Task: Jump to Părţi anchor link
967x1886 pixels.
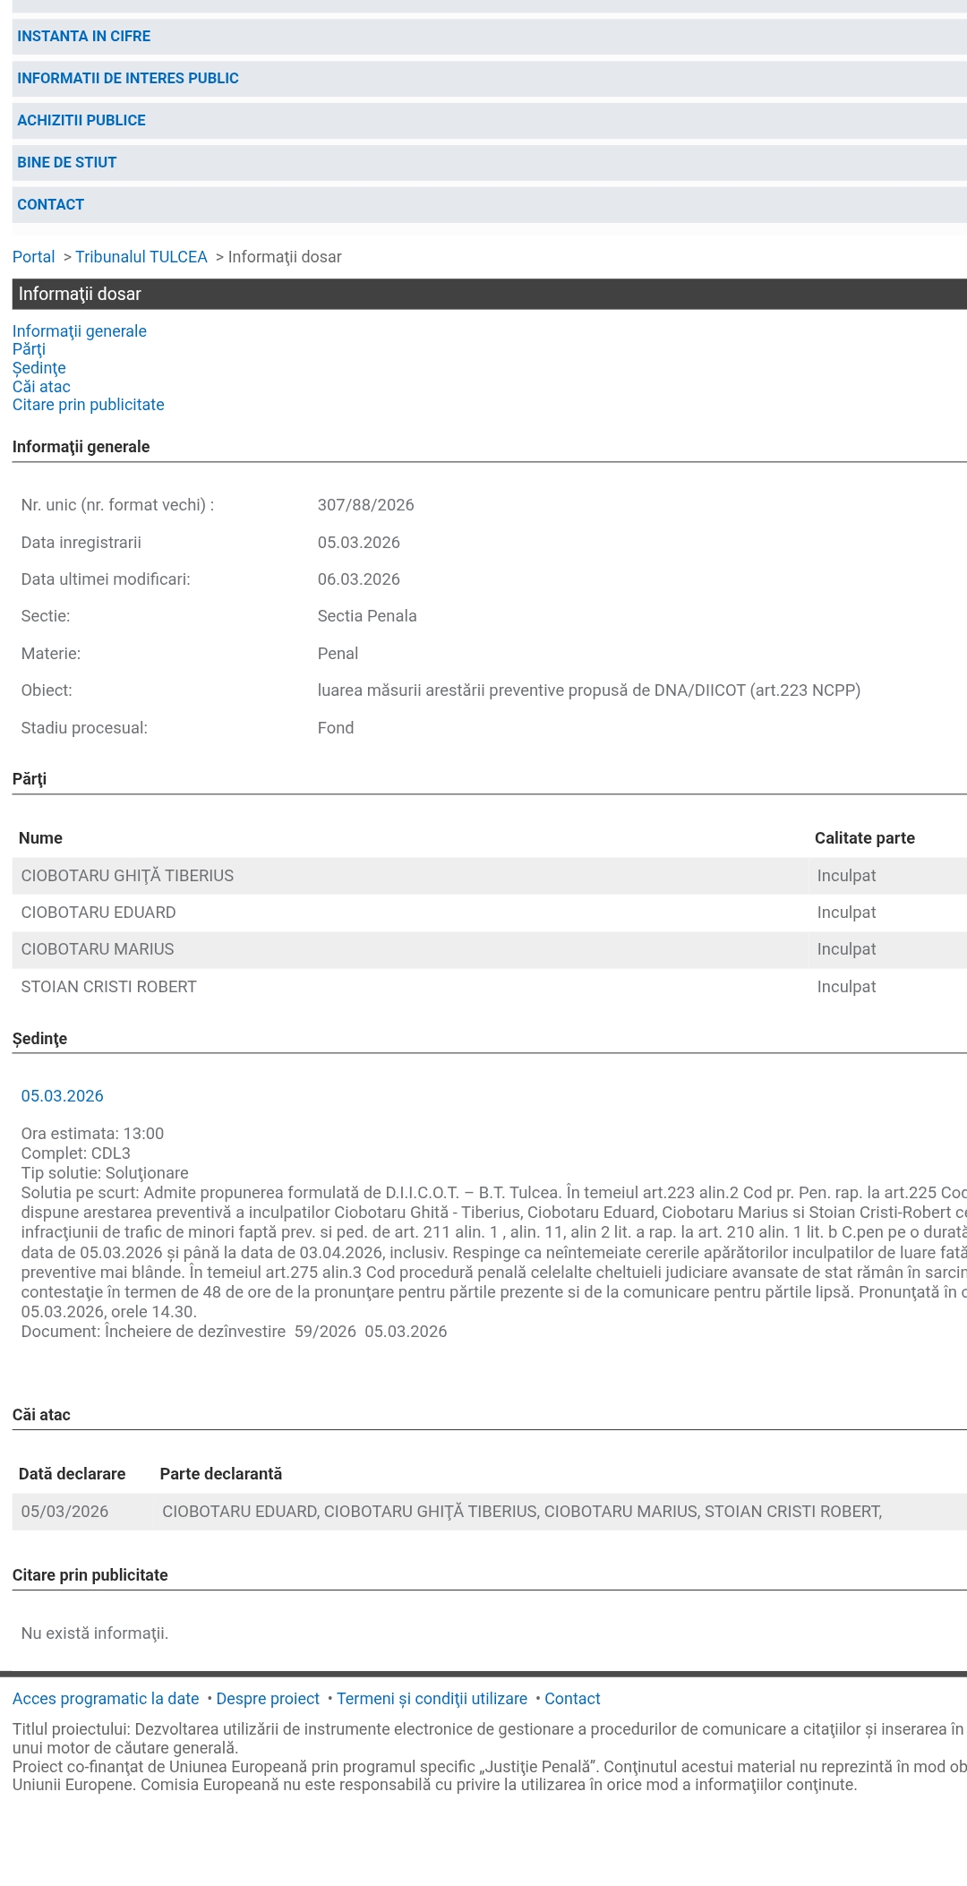Action: pyautogui.click(x=29, y=349)
